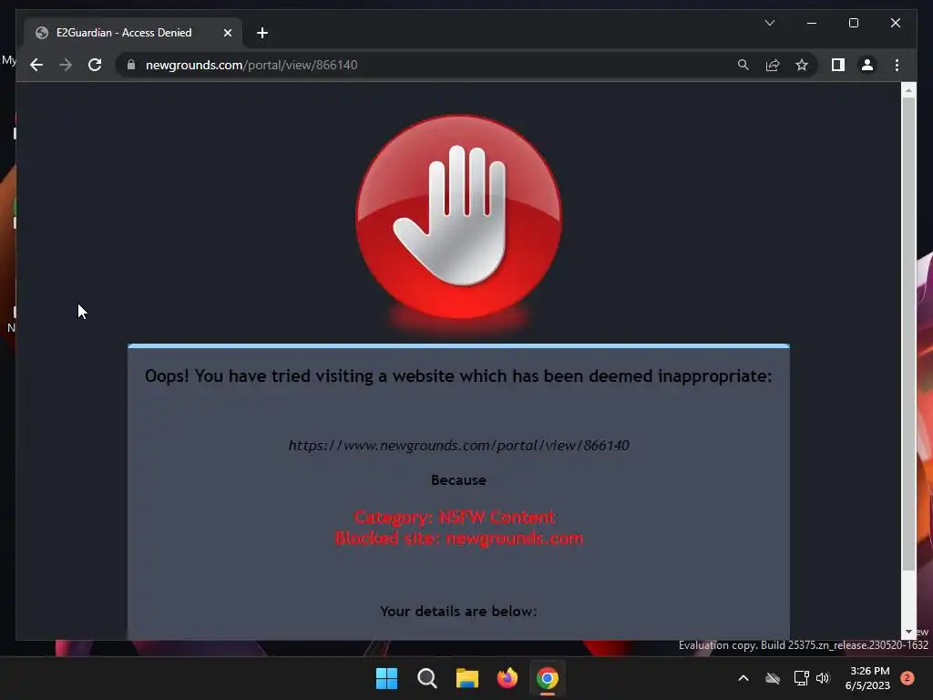Open Chrome side panel
Viewport: 933px width, 700px height.
(838, 65)
